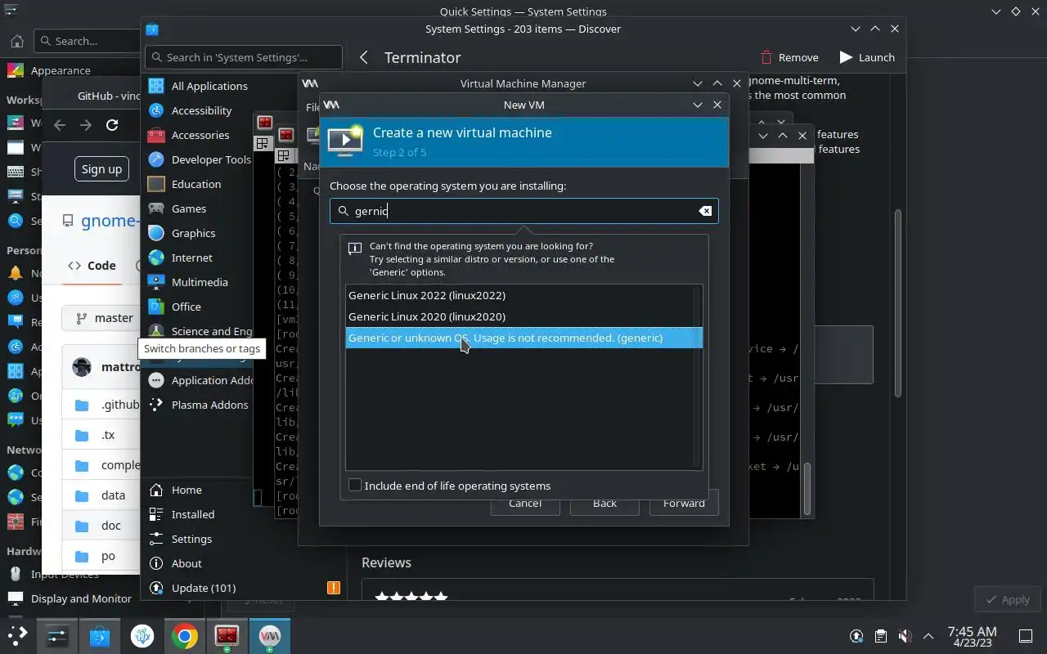Click Sign up on GitHub page
This screenshot has height=654, width=1047.
click(101, 169)
